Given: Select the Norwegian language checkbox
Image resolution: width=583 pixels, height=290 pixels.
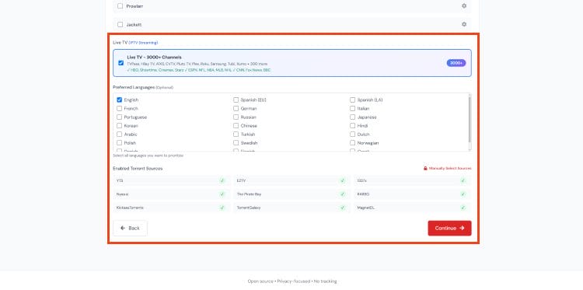Looking at the screenshot, I should [x=352, y=143].
